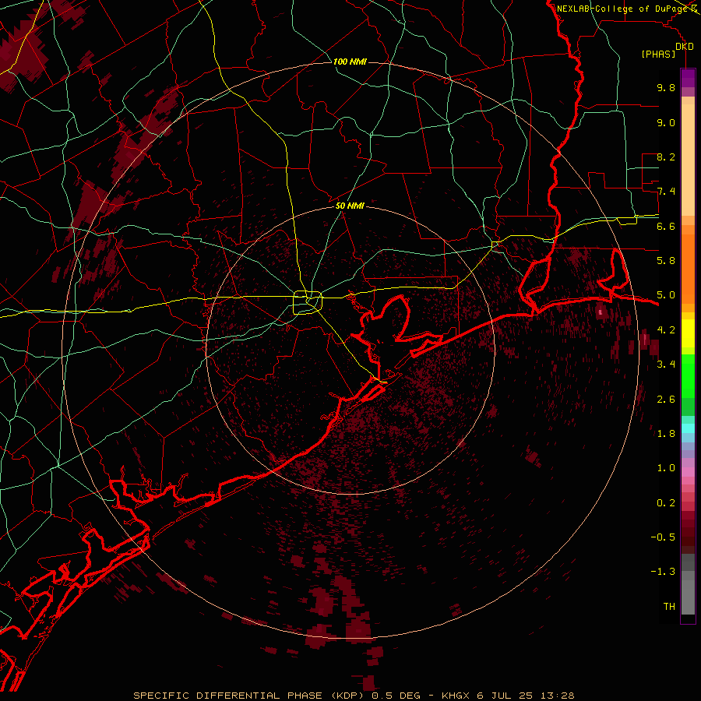The height and width of the screenshot is (701, 701).
Task: Click the [PHAS] units label
Action: pyautogui.click(x=658, y=55)
